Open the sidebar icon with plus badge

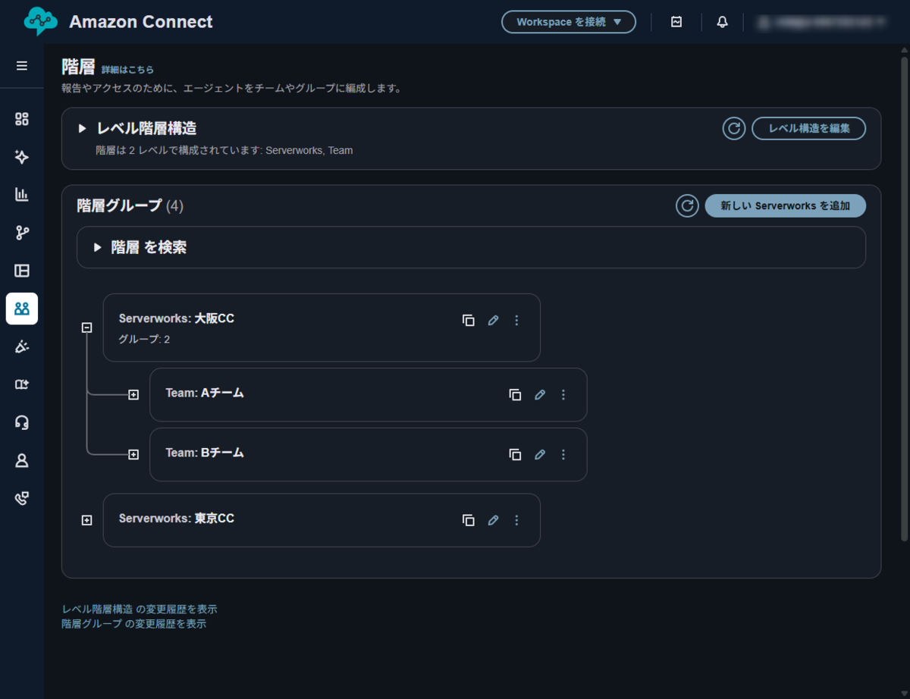pos(22,384)
